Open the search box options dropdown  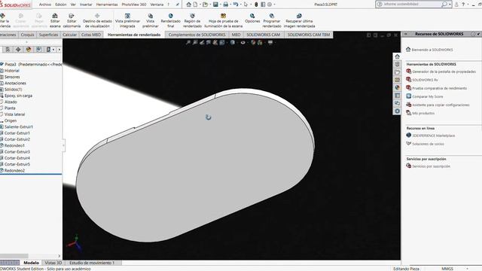[x=450, y=5]
